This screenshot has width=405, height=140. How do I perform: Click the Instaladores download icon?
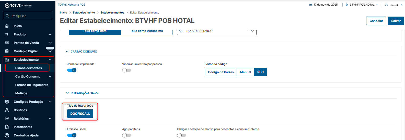point(7,127)
